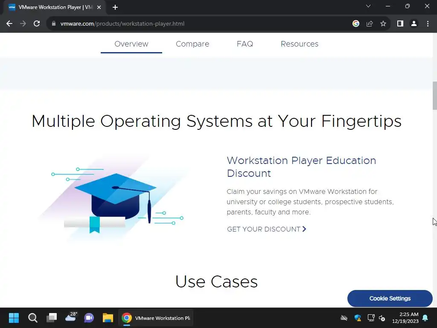Share this page icon
Image resolution: width=437 pixels, height=328 pixels.
(370, 24)
